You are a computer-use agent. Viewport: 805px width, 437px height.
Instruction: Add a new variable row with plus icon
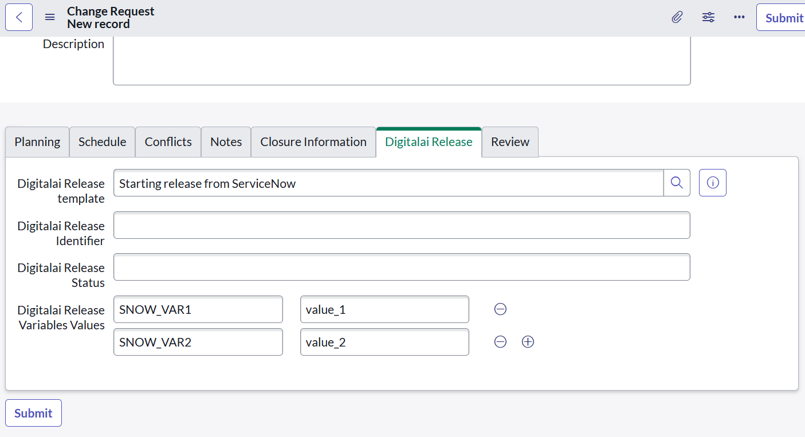tap(528, 342)
